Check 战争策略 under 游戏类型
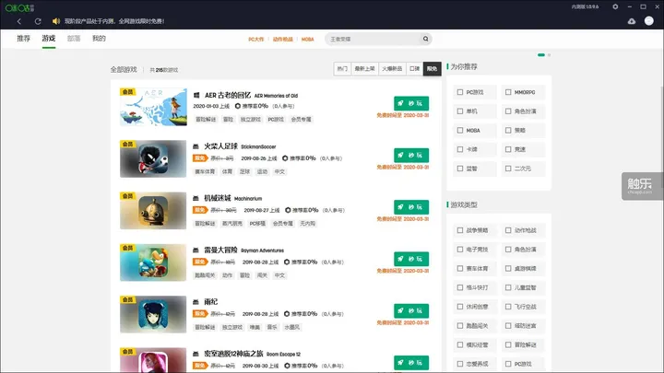664x373 pixels. (x=460, y=230)
